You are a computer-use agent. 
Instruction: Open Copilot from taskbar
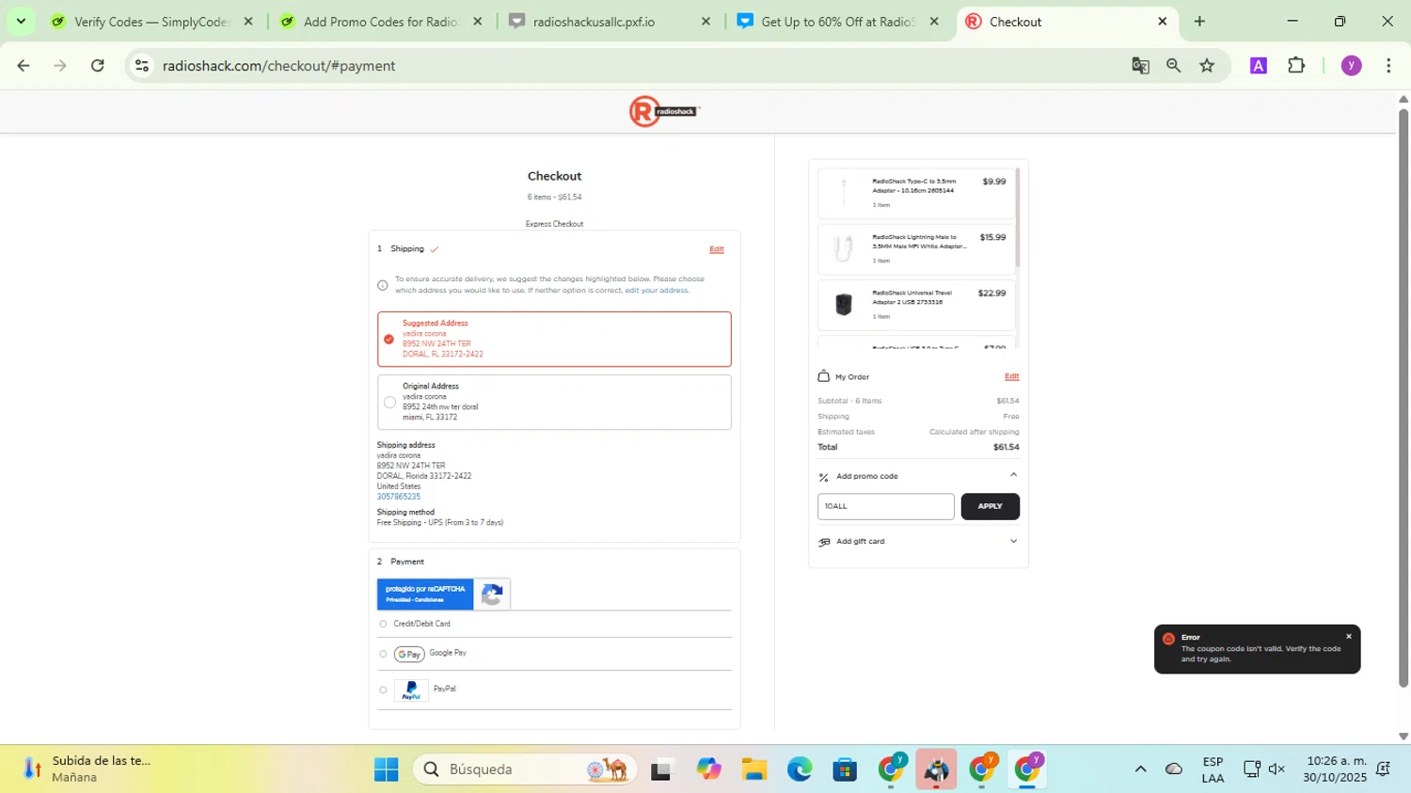coord(708,769)
